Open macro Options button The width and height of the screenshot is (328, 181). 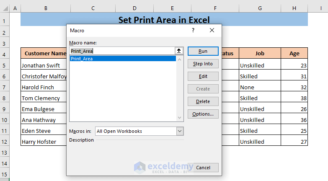click(203, 114)
